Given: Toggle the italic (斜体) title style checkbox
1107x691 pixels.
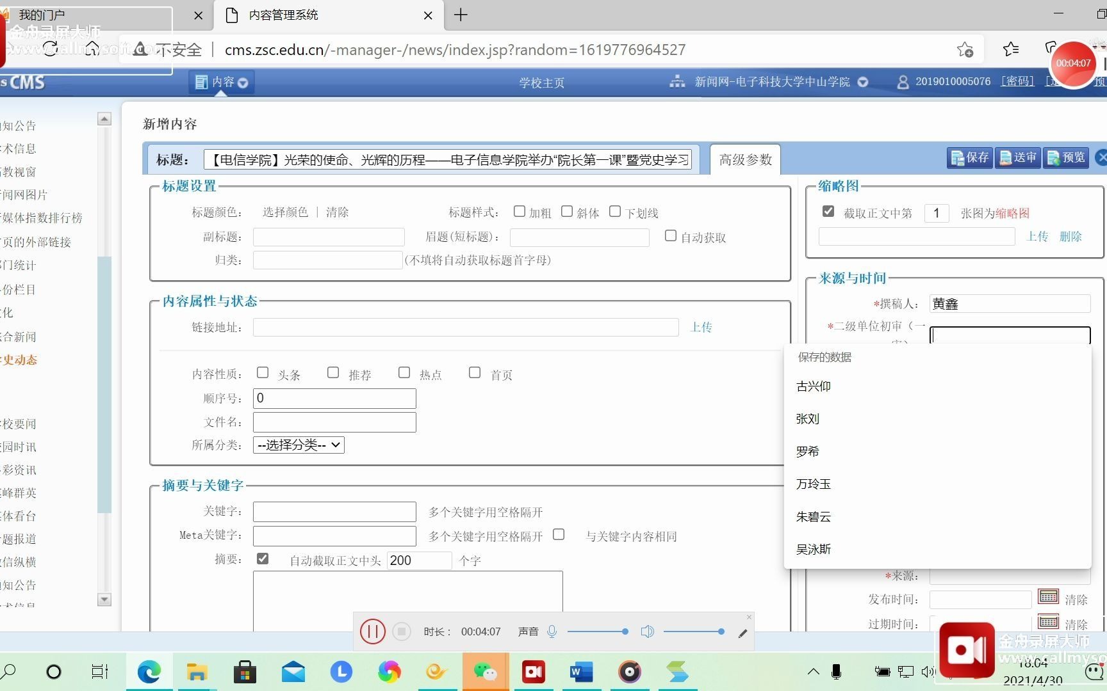Looking at the screenshot, I should [x=567, y=211].
